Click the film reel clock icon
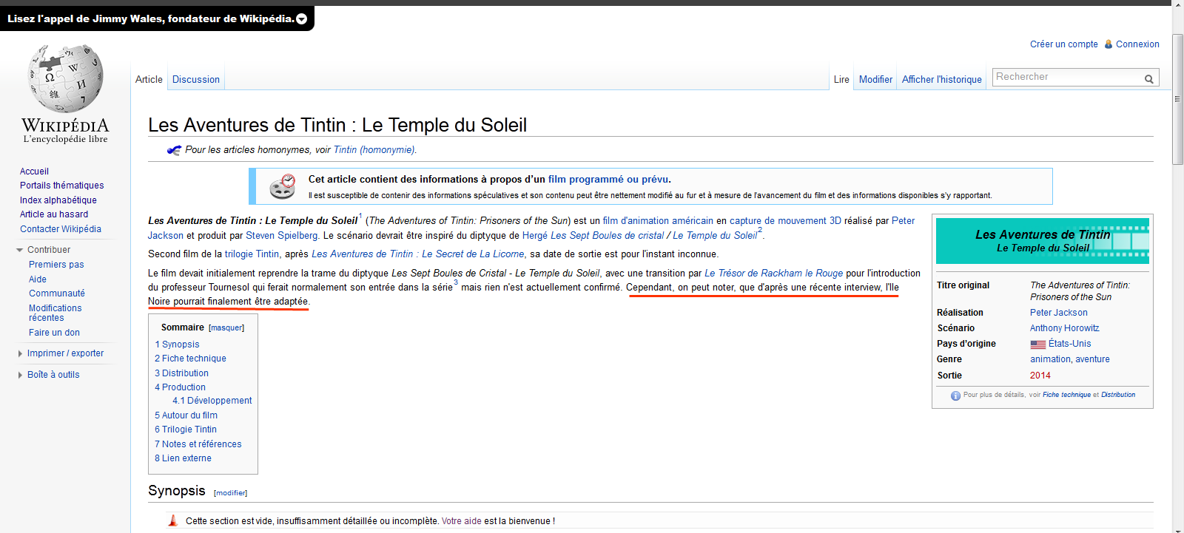The width and height of the screenshot is (1184, 533). click(x=283, y=186)
